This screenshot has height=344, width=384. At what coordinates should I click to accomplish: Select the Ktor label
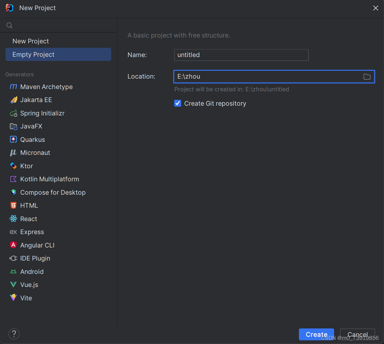27,166
